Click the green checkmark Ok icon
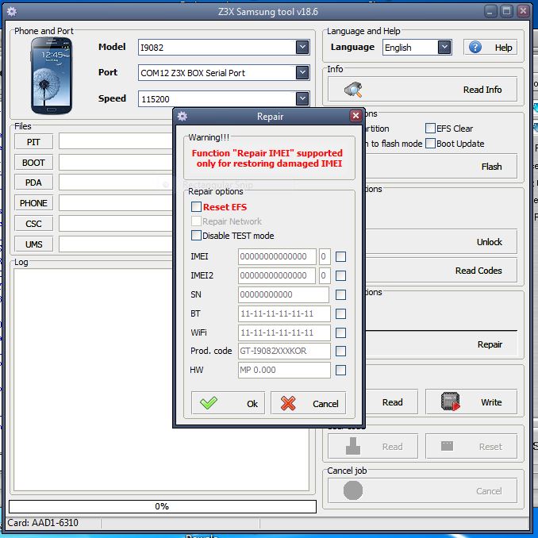 pos(208,403)
